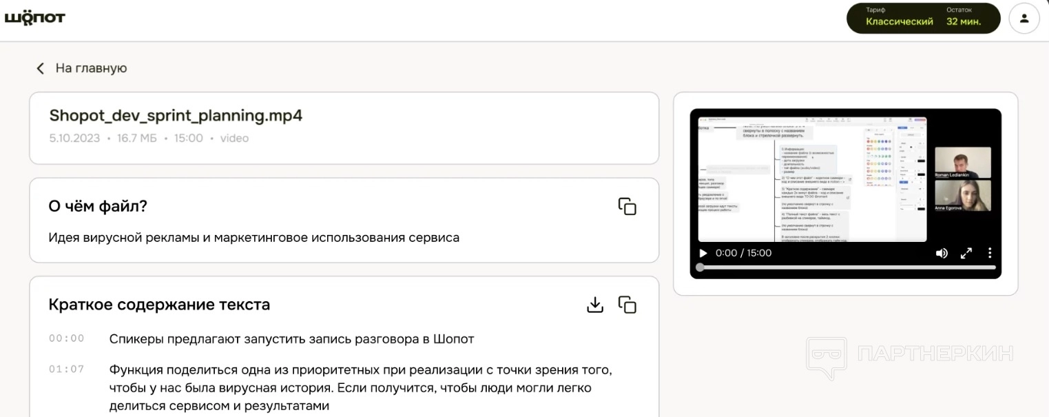Mute the video volume
Screen dimensions: 1049x417
pos(942,253)
